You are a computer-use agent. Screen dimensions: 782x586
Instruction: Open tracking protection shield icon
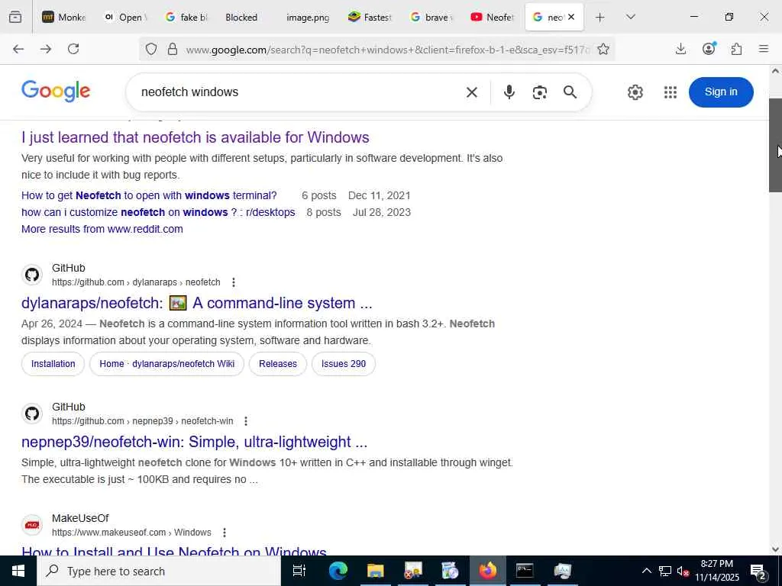coord(151,49)
